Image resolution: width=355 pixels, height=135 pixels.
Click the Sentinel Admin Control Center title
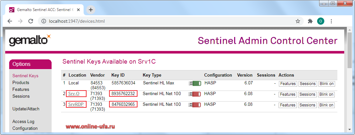(267, 41)
